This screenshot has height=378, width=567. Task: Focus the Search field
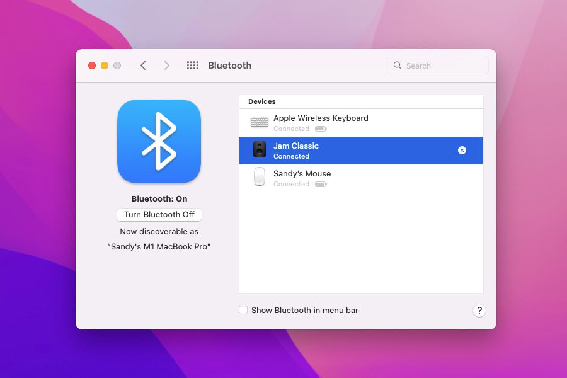coord(438,66)
